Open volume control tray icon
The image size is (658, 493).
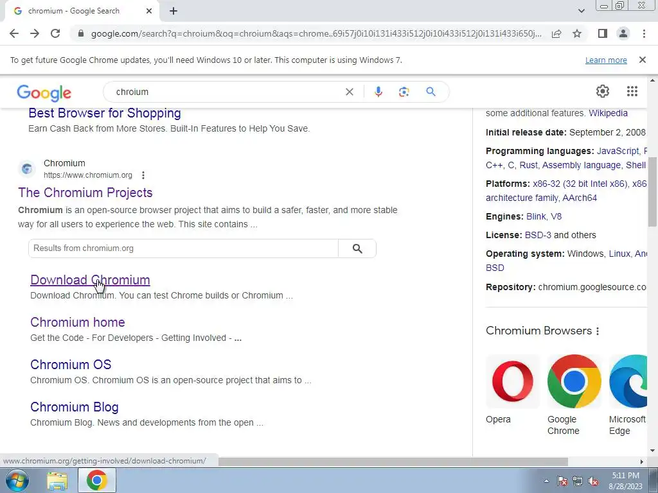593,481
